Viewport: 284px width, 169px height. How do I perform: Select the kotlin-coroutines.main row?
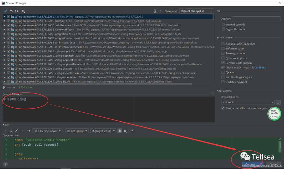(109, 47)
